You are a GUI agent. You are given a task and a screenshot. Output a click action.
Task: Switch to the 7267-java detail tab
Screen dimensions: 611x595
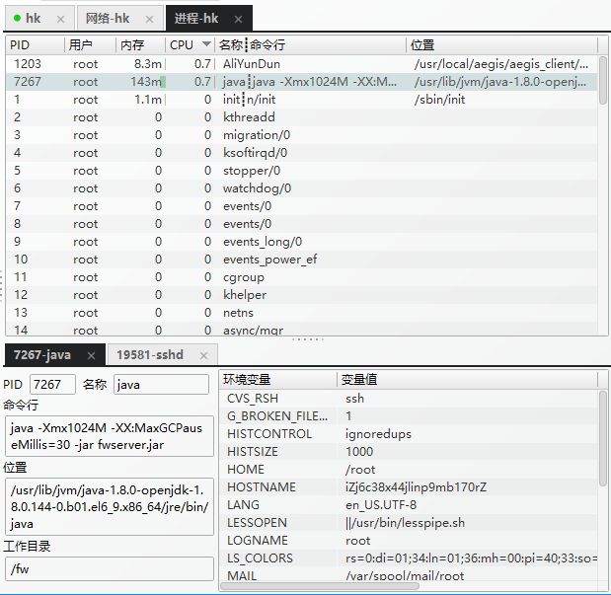click(54, 355)
